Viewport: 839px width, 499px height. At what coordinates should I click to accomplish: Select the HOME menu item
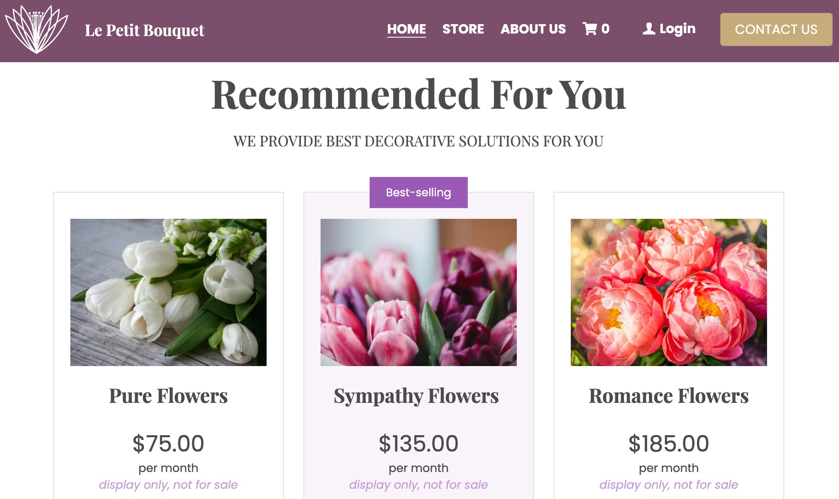point(406,29)
